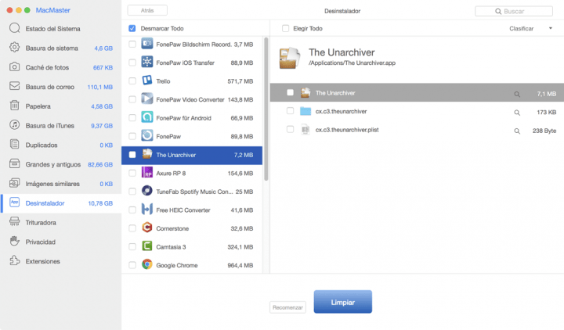Click the Atrás back button
Viewport: 564px width, 330px height.
point(147,10)
